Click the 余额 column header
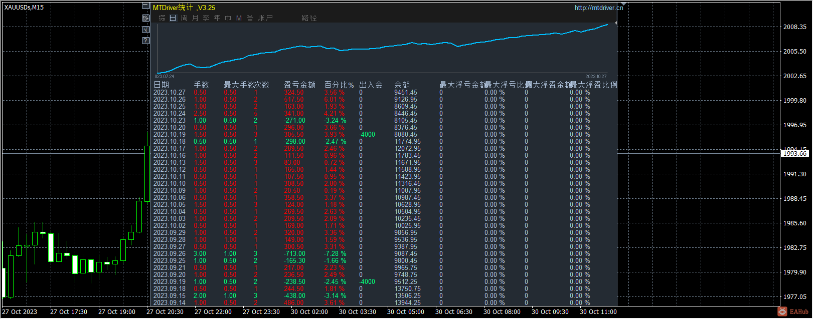This screenshot has height=319, width=813. coord(402,85)
